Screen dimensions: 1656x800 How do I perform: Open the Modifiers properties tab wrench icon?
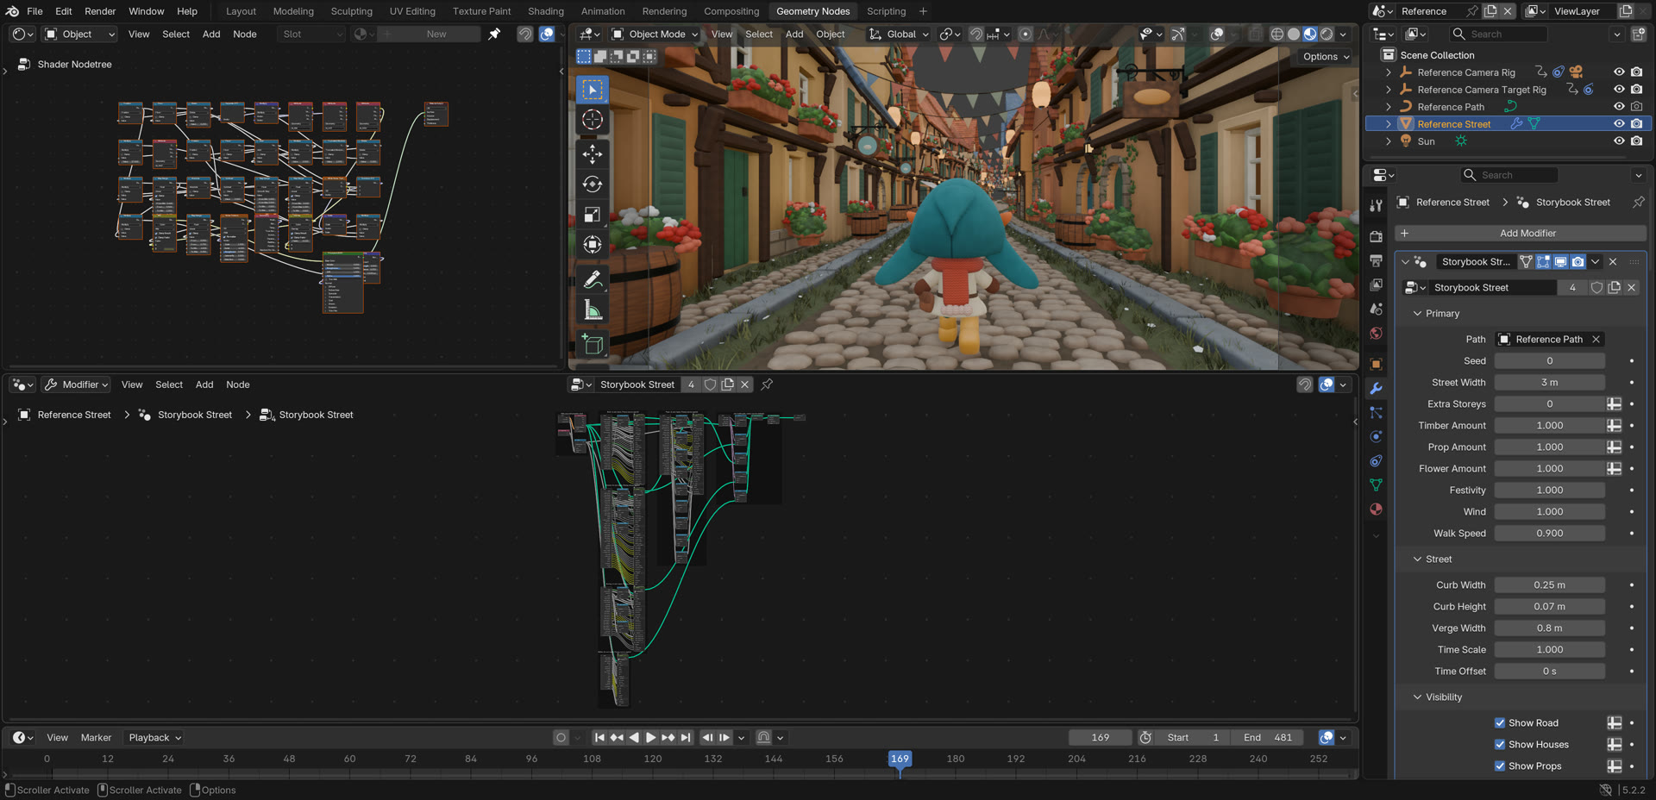(x=1377, y=389)
